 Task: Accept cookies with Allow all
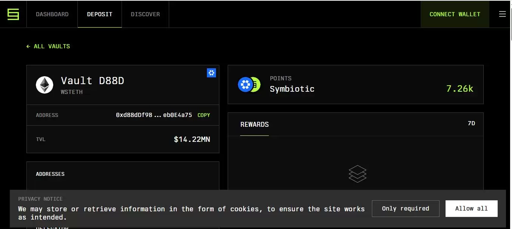pos(471,209)
